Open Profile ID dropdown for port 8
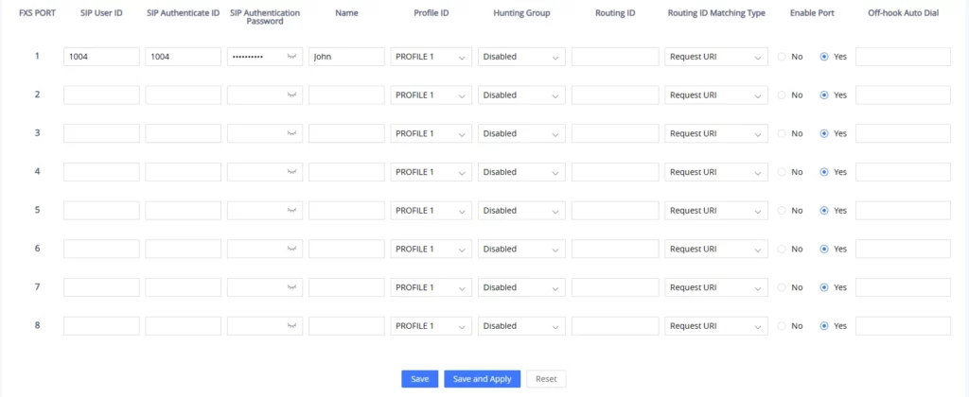This screenshot has height=397, width=969. coord(432,326)
